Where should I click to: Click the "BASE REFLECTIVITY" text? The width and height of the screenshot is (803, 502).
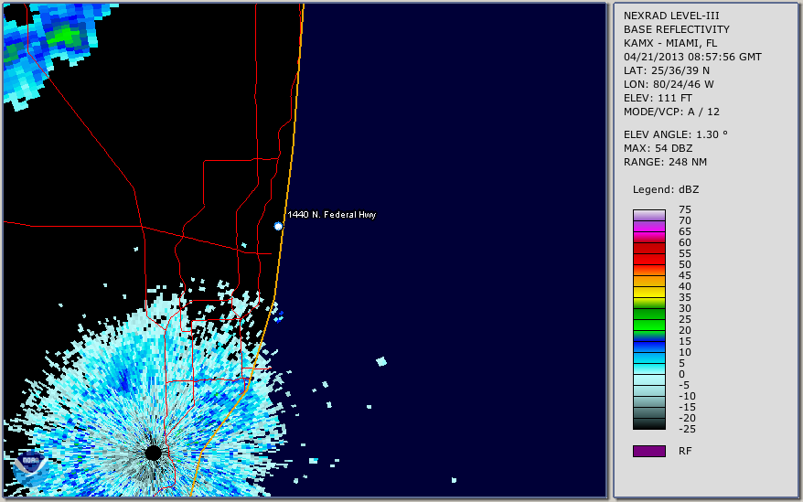tap(677, 29)
